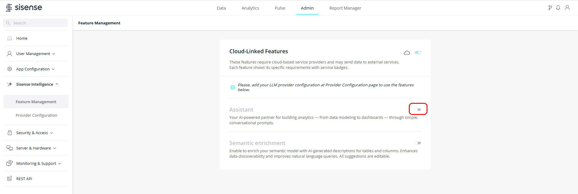Screen dimensions: 578x194
Task: Open the Report Manager tab
Action: coord(345,8)
